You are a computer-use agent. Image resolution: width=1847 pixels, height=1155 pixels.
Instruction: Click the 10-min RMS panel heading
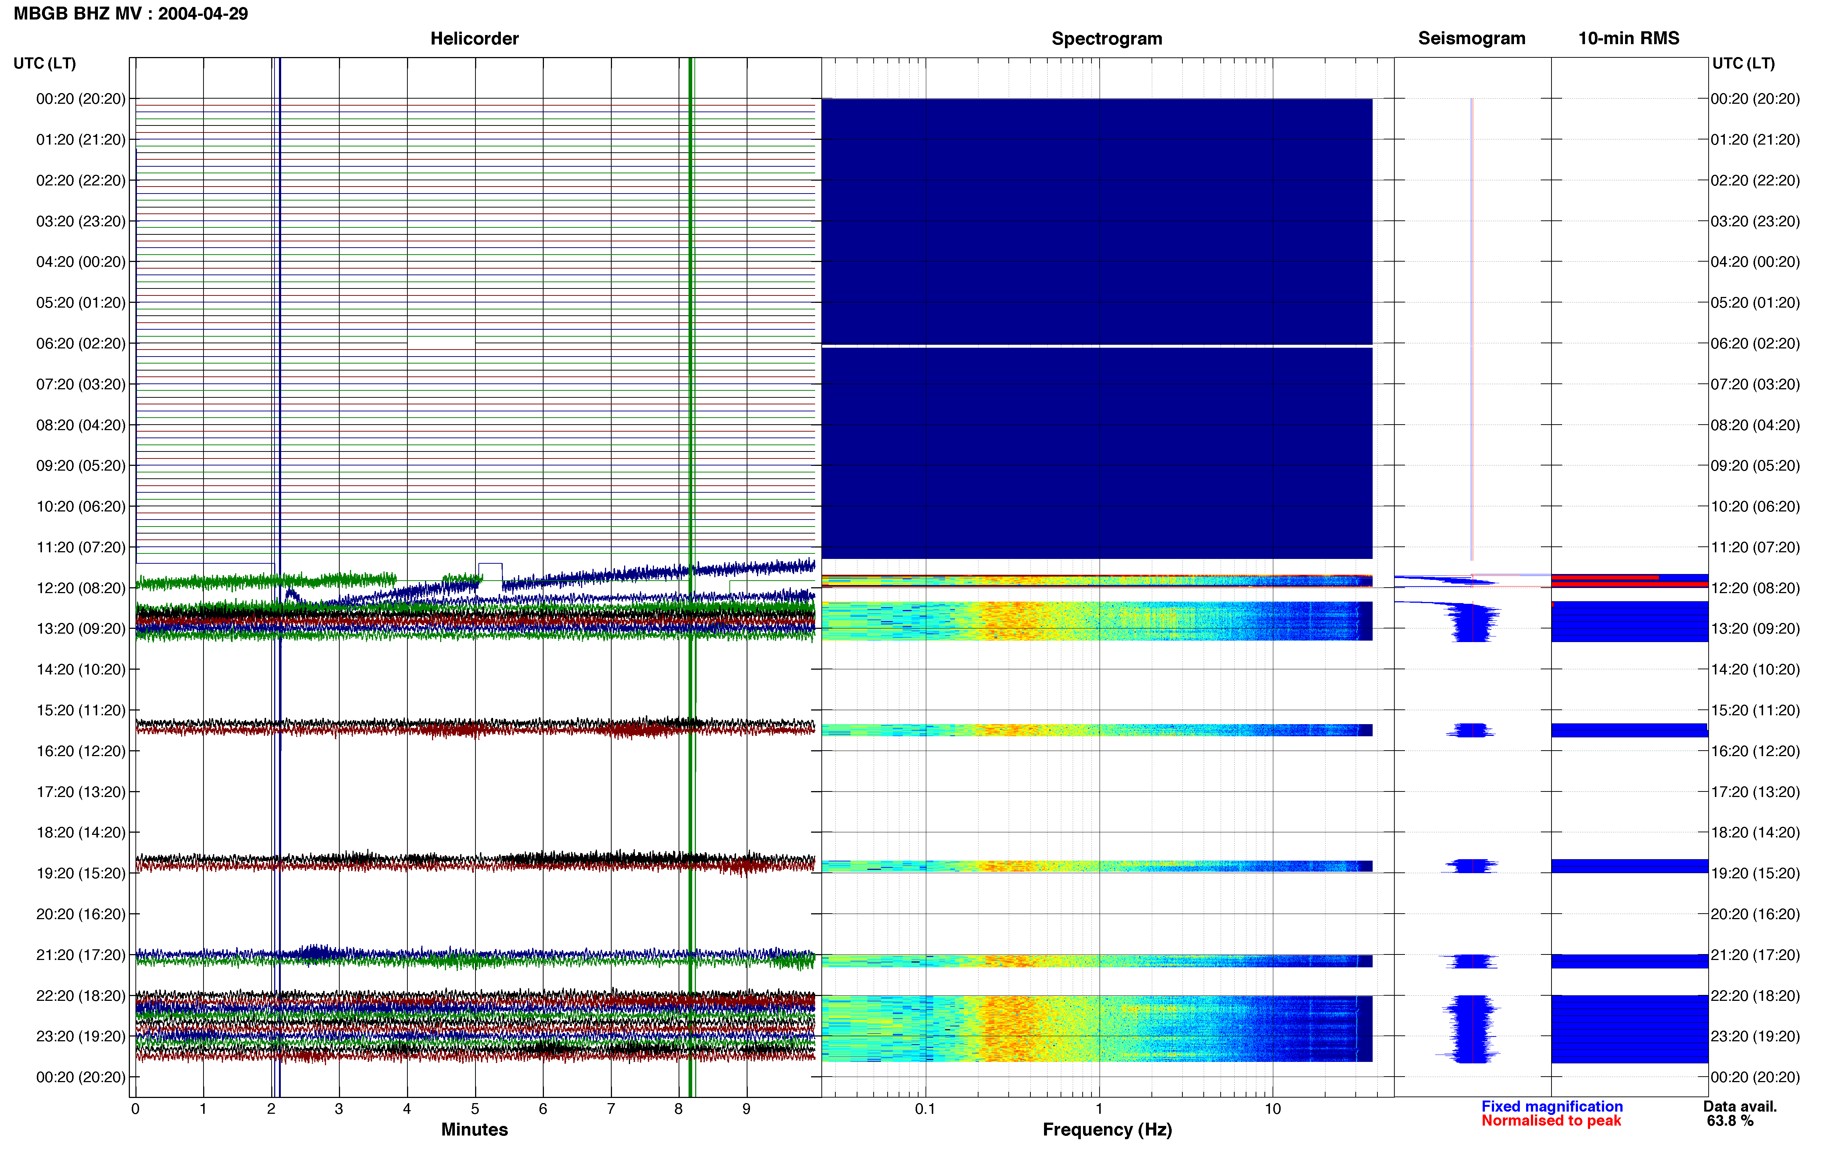(1628, 38)
